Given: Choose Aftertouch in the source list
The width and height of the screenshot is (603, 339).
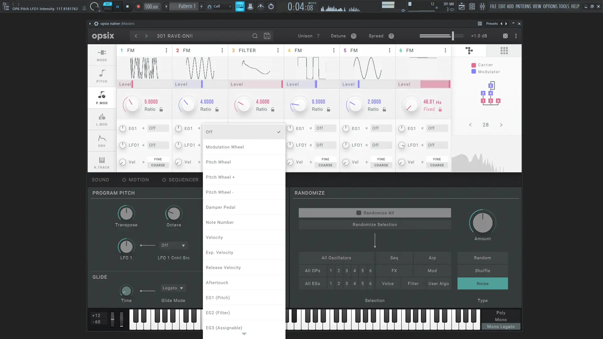Looking at the screenshot, I should [217, 282].
